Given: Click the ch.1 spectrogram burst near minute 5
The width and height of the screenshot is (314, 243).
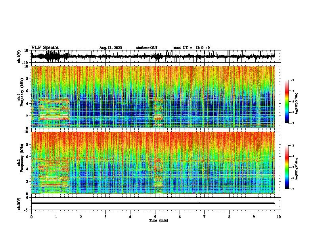Looking at the screenshot, I should (158, 112).
